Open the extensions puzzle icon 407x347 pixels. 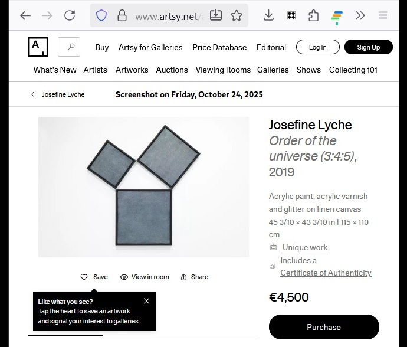313,15
